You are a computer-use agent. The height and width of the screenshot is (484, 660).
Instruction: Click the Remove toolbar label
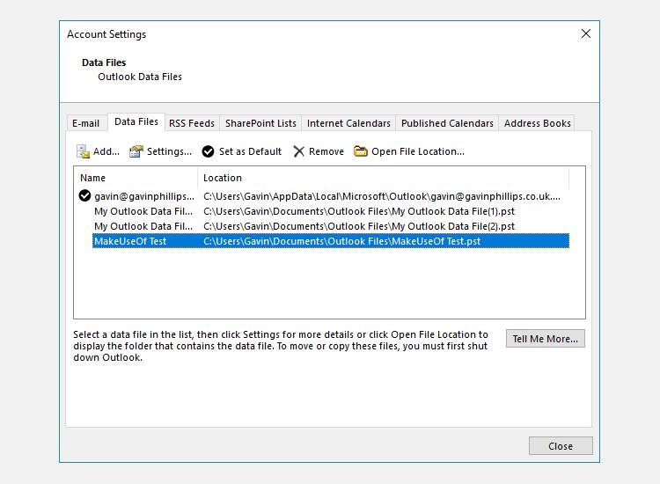point(326,151)
